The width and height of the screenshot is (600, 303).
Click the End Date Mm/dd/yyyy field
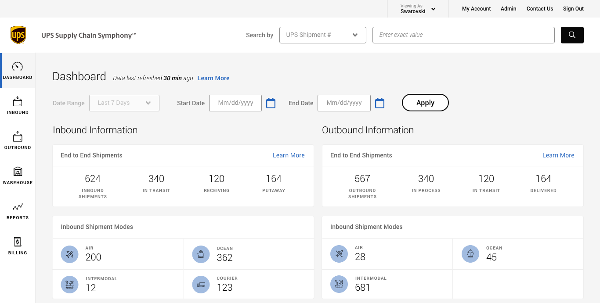pyautogui.click(x=344, y=103)
